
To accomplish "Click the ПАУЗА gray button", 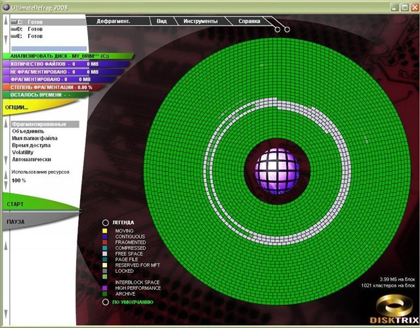I will tap(40, 222).
